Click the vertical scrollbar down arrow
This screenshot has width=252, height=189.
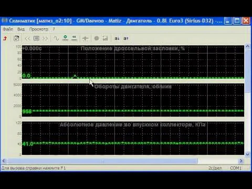[247, 154]
